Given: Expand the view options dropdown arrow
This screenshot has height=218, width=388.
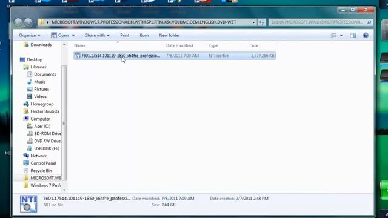Looking at the screenshot, I should [341, 35].
